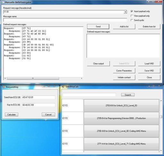Uncheck Input payload only checkbox
This screenshot has width=164, height=156.
click(132, 11)
